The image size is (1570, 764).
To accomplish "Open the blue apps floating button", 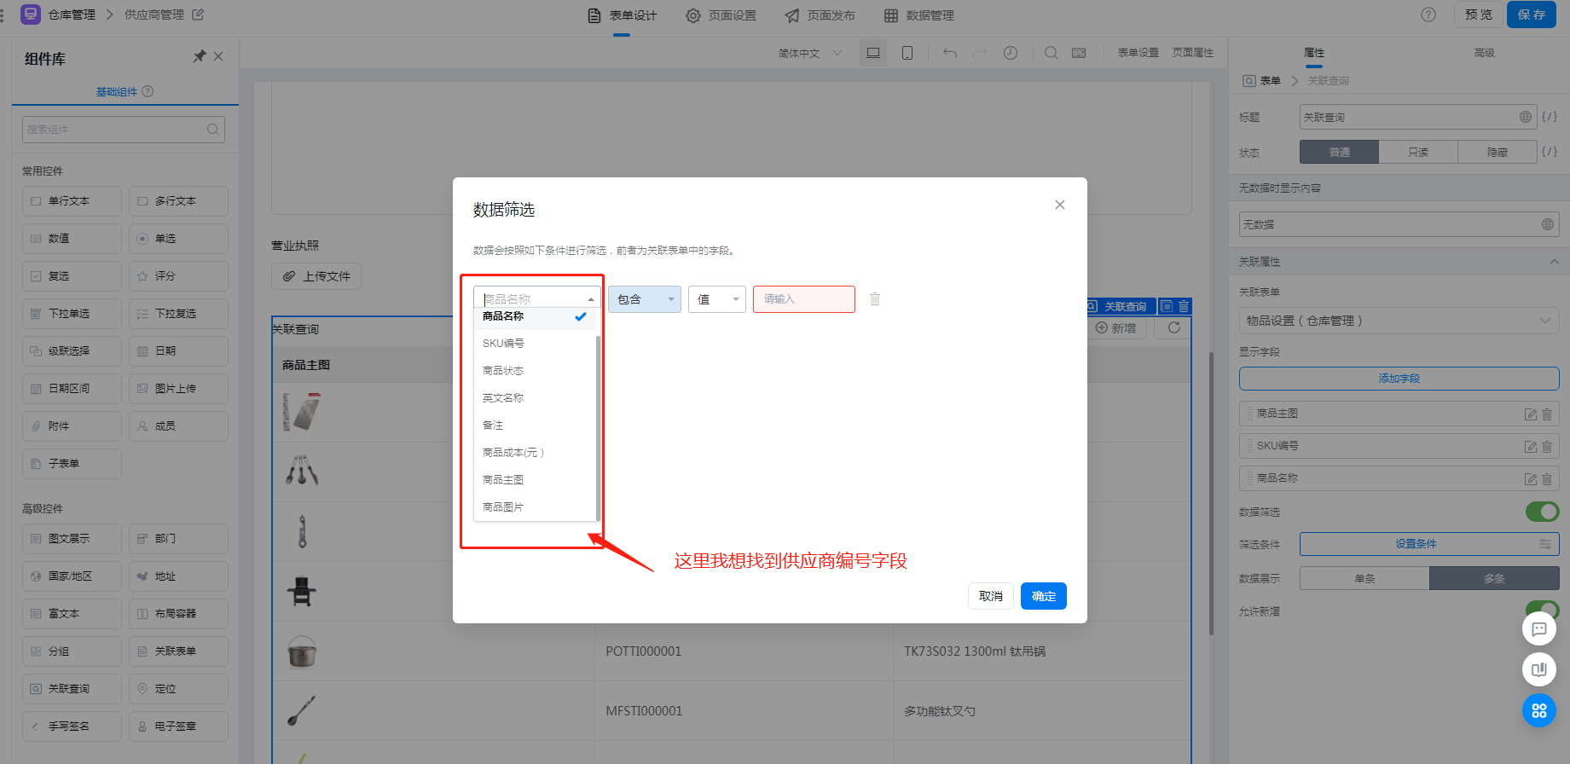I will tap(1539, 710).
